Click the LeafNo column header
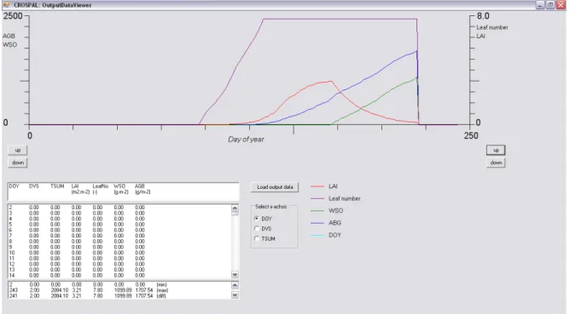Screen dimensions: 570x314 (x=101, y=186)
